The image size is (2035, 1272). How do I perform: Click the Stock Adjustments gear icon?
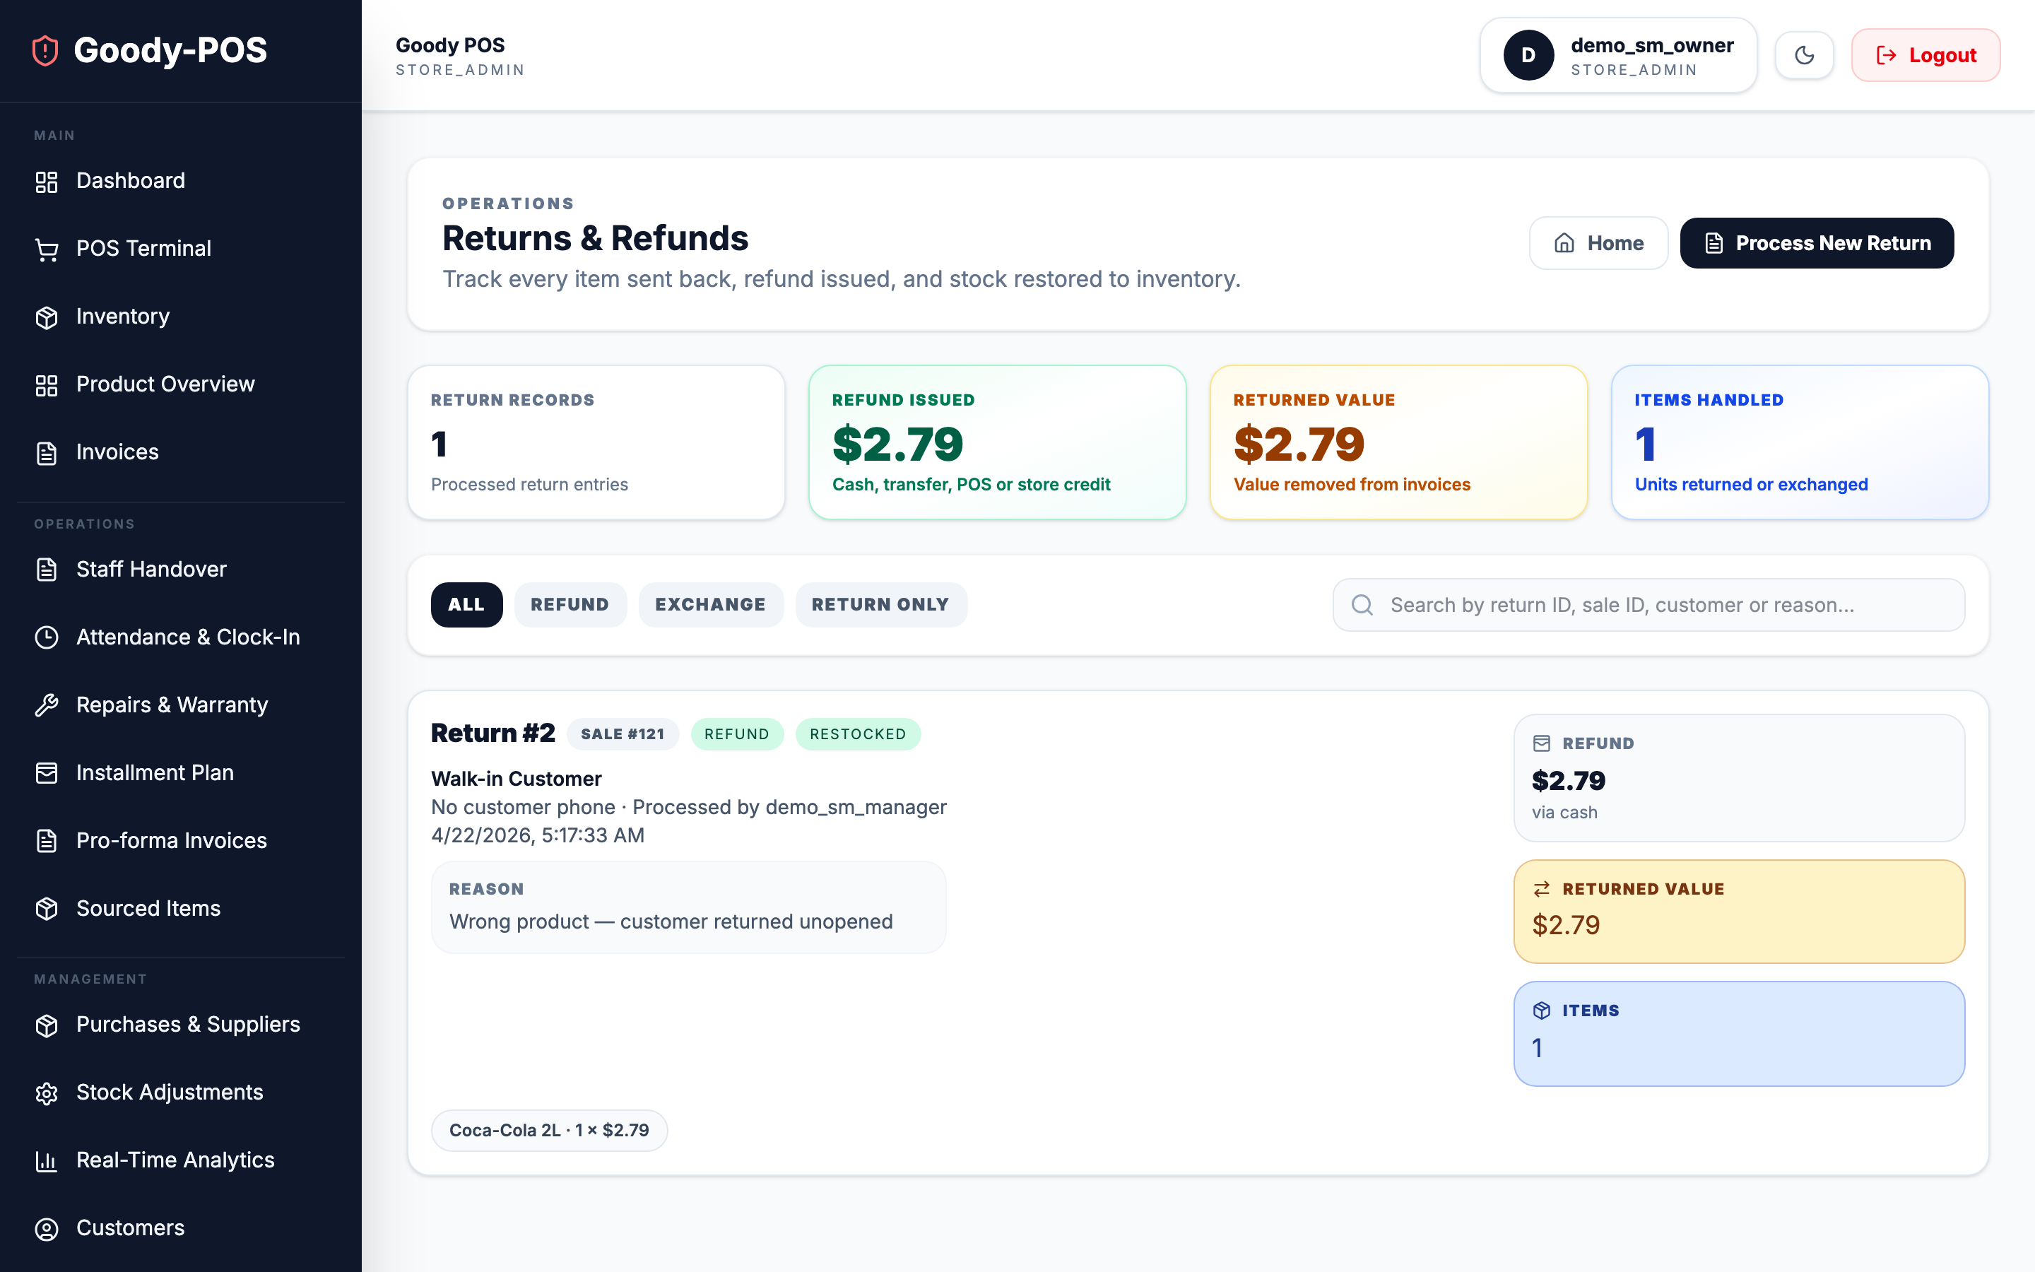(x=46, y=1092)
